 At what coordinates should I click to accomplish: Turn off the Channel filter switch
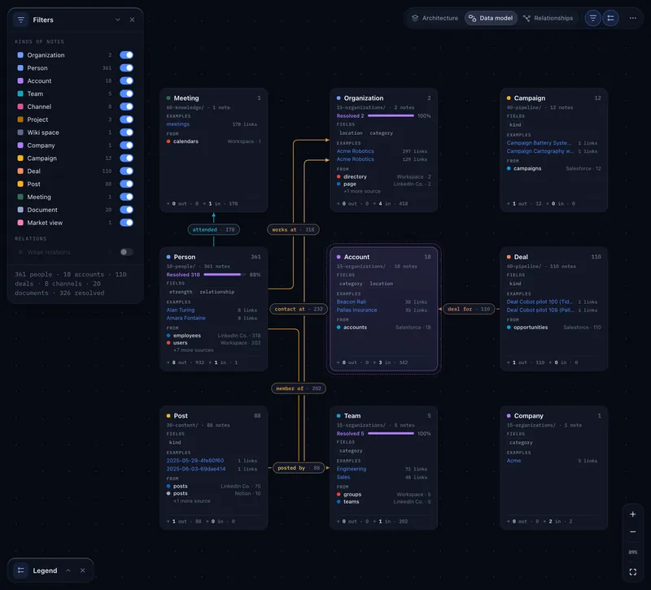tap(126, 106)
